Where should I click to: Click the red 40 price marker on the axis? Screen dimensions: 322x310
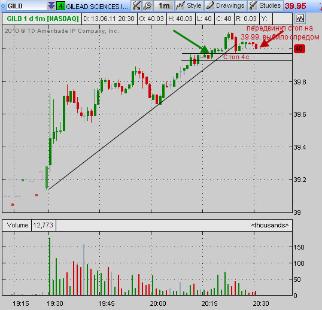[299, 48]
